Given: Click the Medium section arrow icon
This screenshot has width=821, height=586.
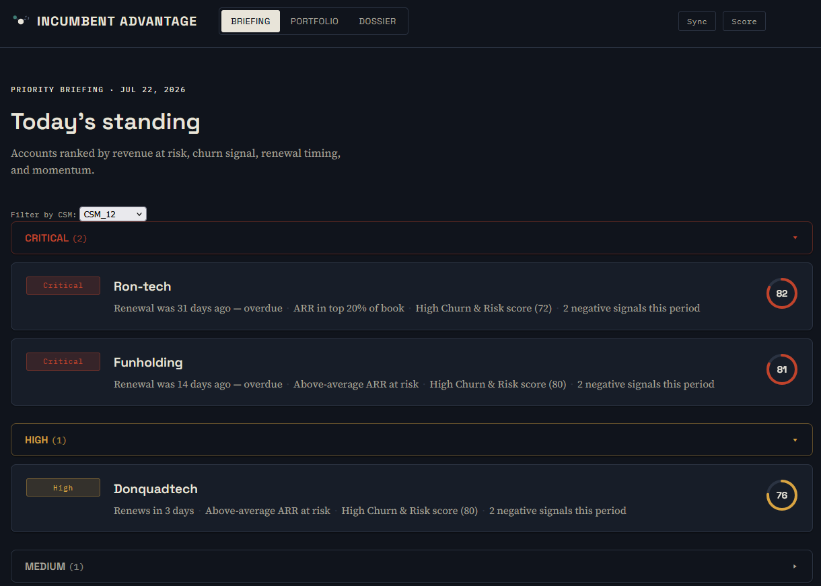Looking at the screenshot, I should [x=795, y=566].
